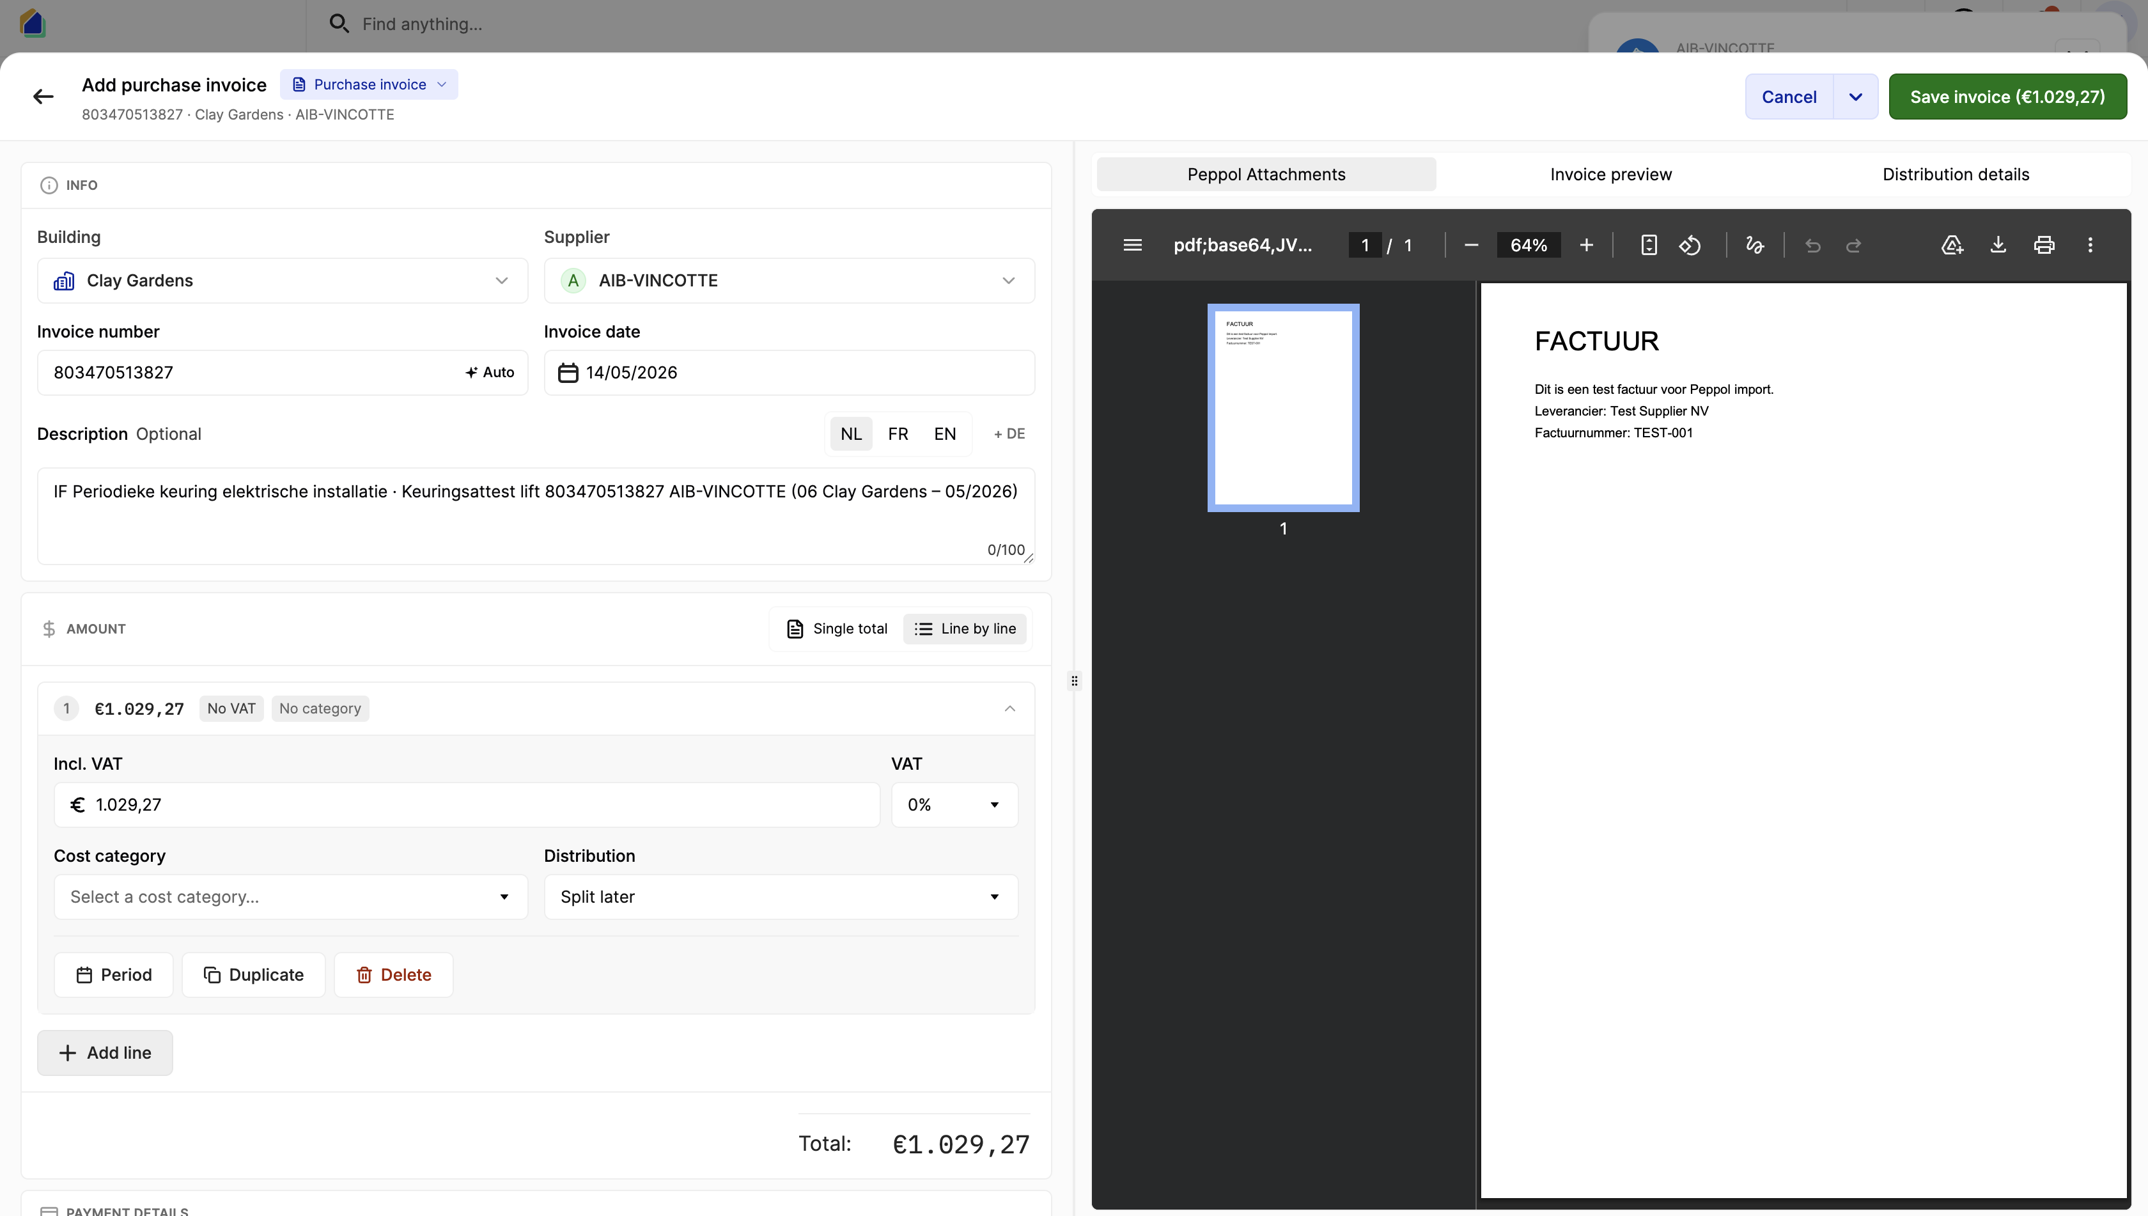Click the Info section icon
Image resolution: width=2148 pixels, height=1216 pixels.
pos(49,185)
